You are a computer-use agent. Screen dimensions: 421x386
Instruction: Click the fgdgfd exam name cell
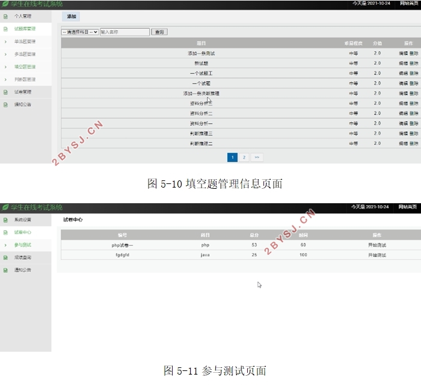122,255
